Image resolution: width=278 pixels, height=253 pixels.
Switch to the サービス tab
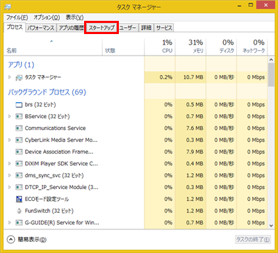[x=164, y=28]
